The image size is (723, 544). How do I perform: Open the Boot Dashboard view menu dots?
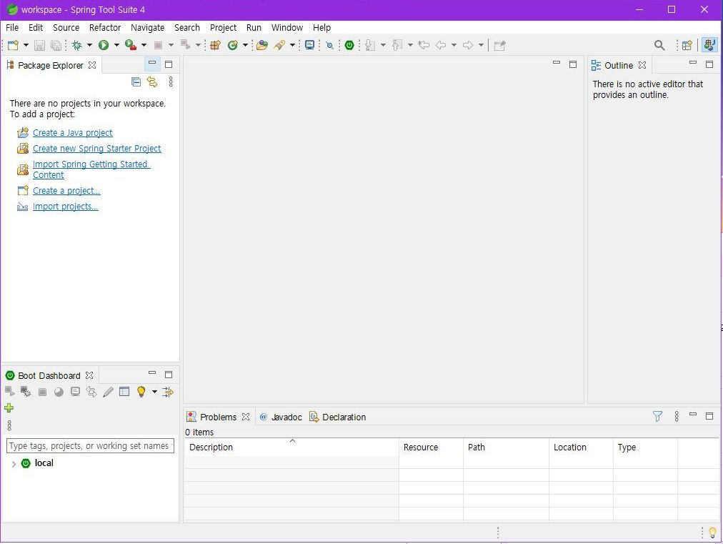(9, 425)
